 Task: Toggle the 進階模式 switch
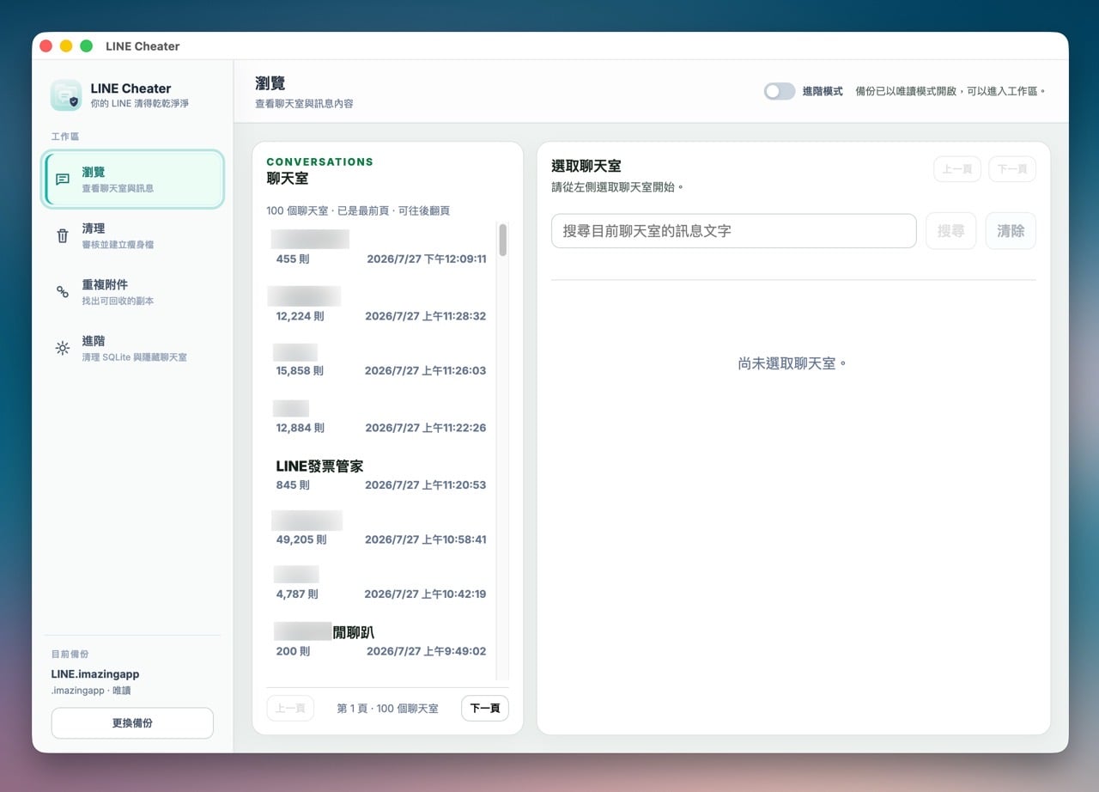[x=780, y=91]
